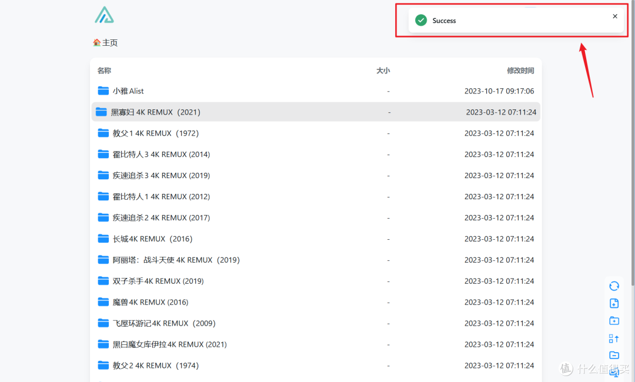The image size is (635, 382).
Task: Sort the list by 修改时间 column
Action: pos(520,71)
